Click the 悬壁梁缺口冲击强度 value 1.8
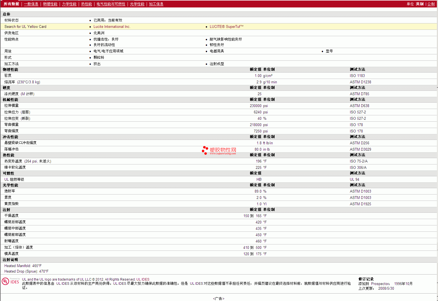Image resolution: width=438 pixels, height=301 pixels. 259,143
